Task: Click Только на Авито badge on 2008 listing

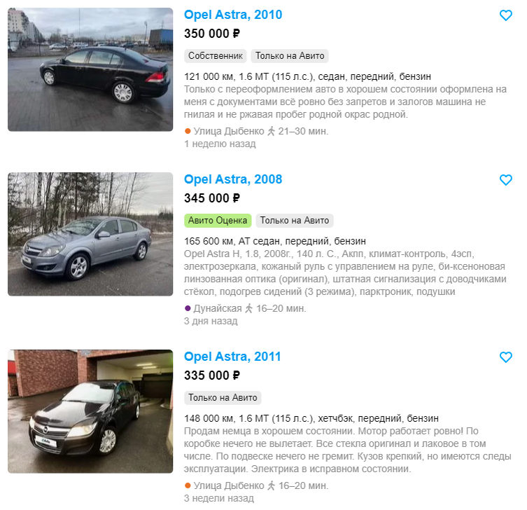Action: 295,221
